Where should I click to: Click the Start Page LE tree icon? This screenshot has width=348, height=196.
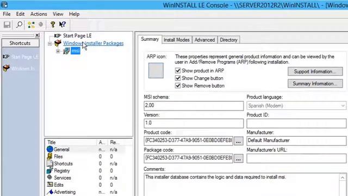pyautogui.click(x=58, y=35)
